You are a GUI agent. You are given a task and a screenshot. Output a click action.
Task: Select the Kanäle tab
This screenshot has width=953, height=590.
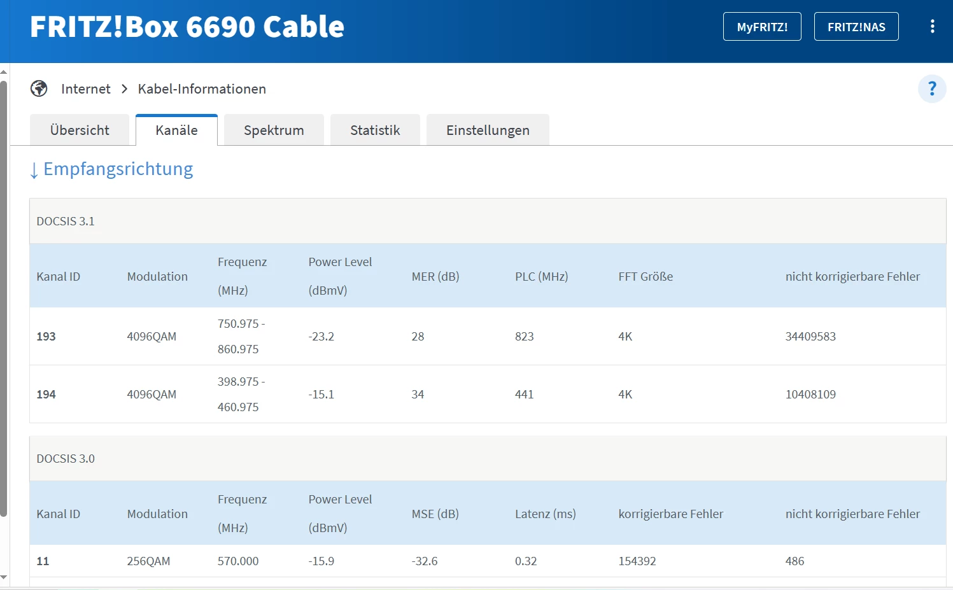tap(176, 130)
